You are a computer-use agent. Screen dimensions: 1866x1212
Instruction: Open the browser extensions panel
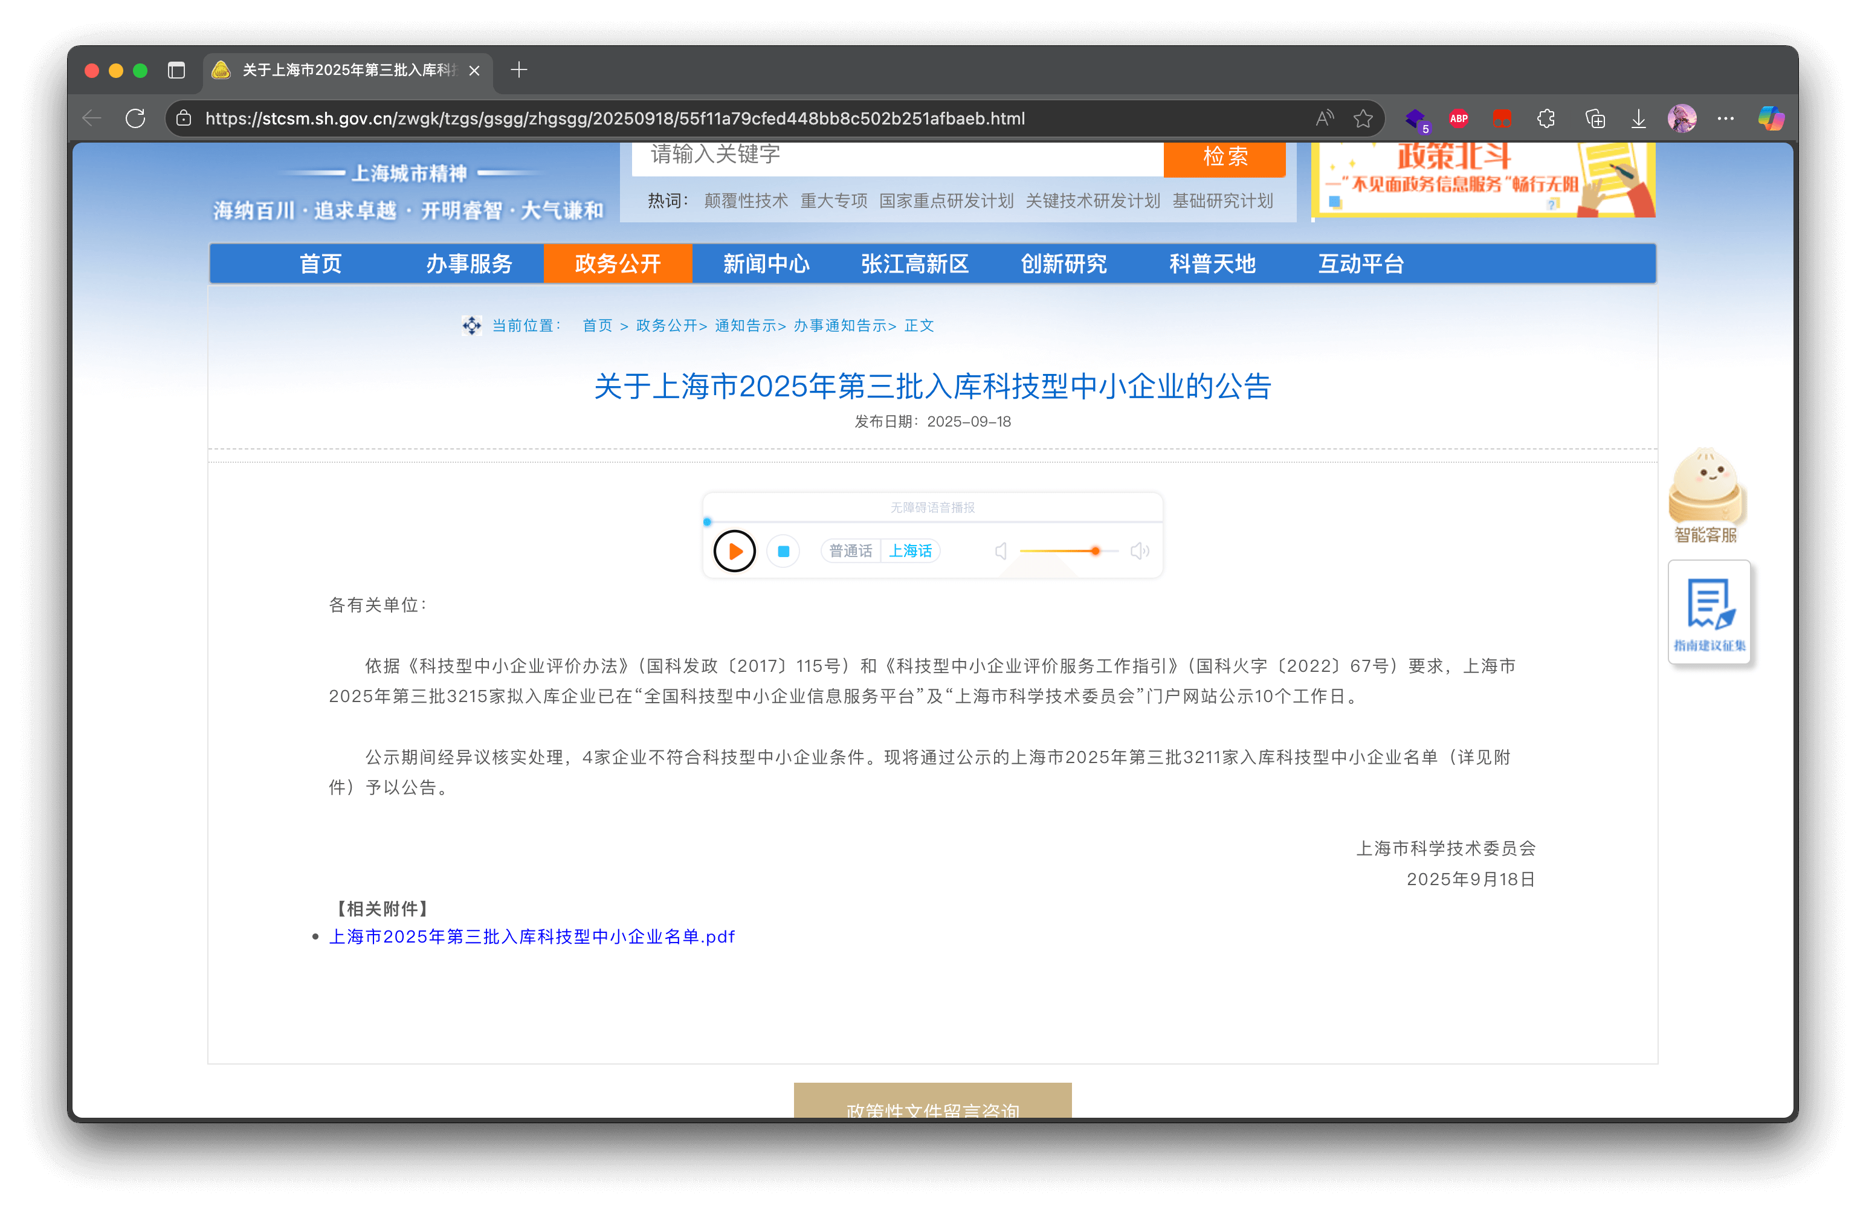[x=1545, y=118]
